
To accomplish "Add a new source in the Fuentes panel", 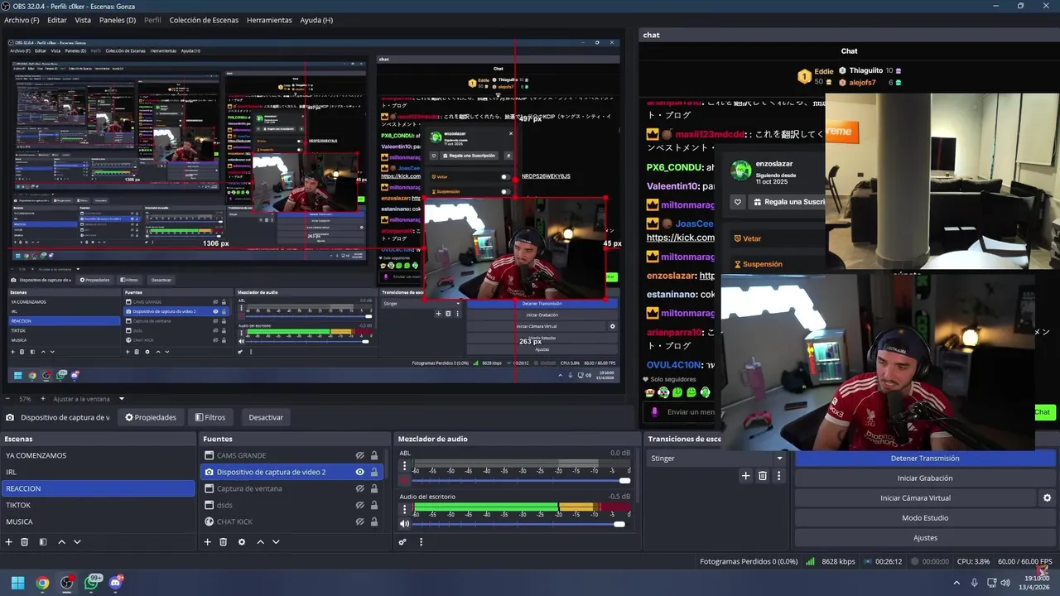I will click(208, 542).
